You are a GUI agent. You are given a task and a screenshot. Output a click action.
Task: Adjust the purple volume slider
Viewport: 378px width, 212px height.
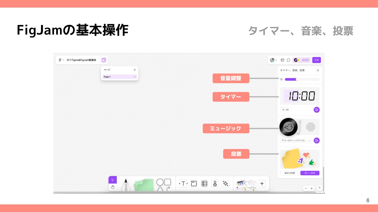coord(302,79)
